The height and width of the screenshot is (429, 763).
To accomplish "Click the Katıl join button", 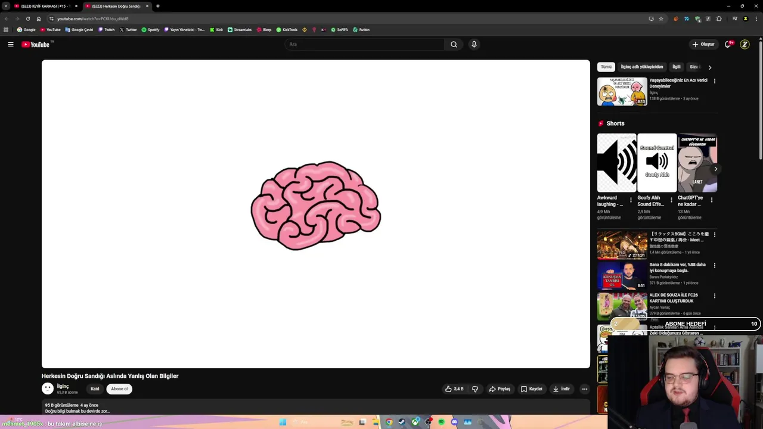I will [95, 389].
